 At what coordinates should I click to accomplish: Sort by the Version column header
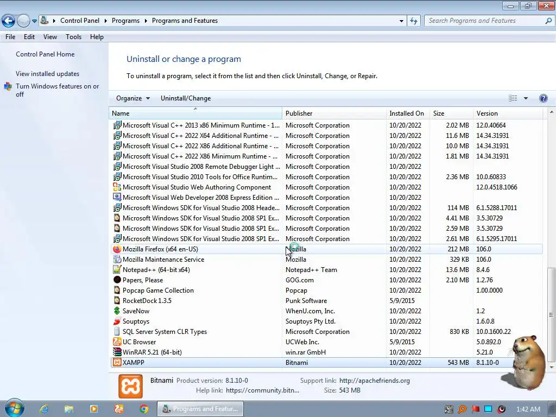(508, 113)
